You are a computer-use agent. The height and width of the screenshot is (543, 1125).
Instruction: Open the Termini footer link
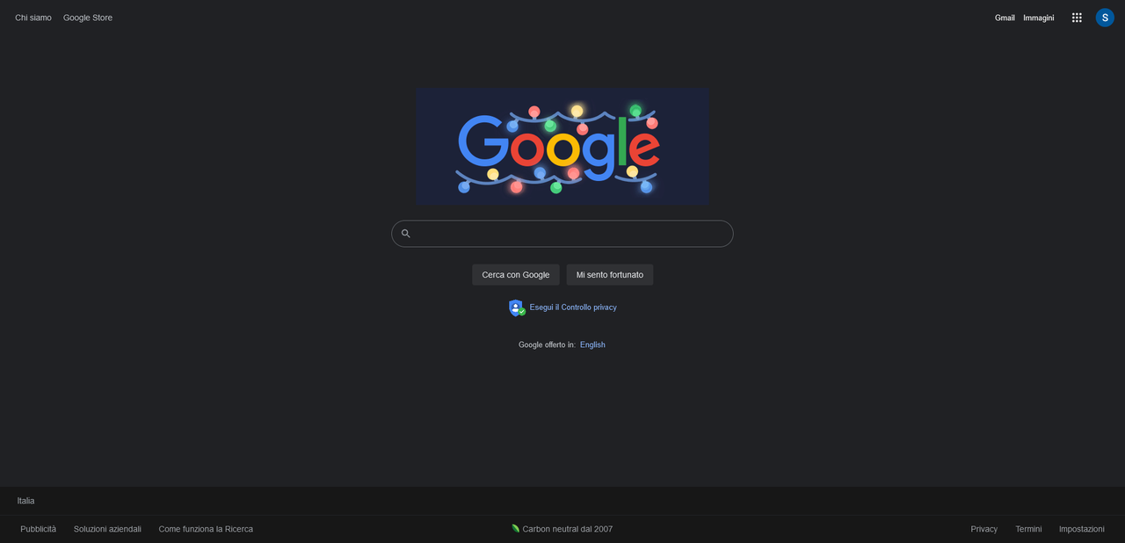[x=1028, y=529]
